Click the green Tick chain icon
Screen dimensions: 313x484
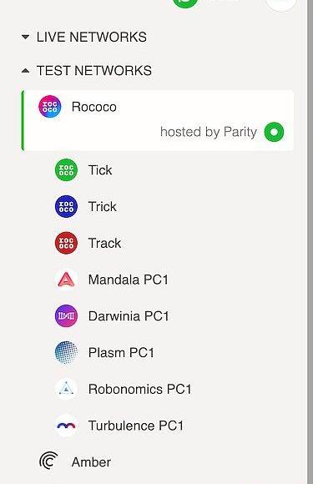(x=66, y=169)
